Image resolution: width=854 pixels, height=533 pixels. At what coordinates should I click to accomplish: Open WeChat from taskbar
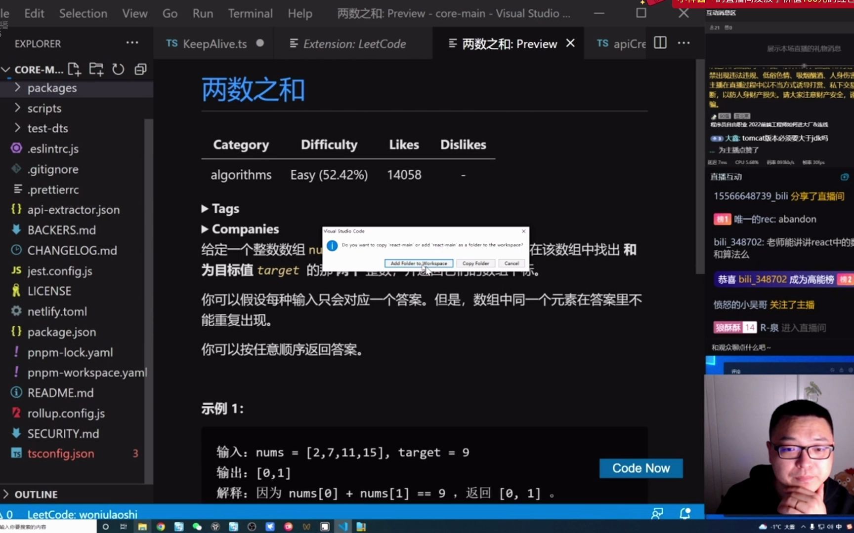(197, 527)
